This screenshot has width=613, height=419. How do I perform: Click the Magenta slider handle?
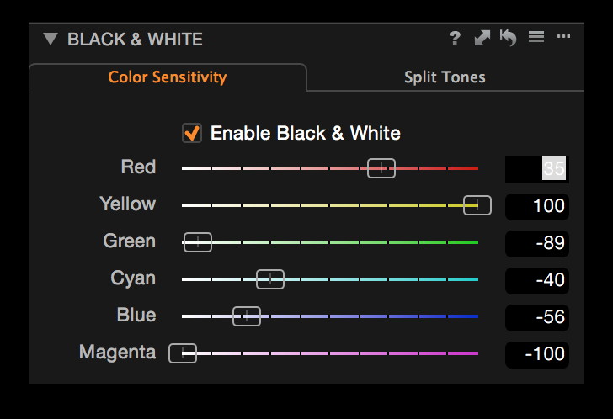[183, 353]
